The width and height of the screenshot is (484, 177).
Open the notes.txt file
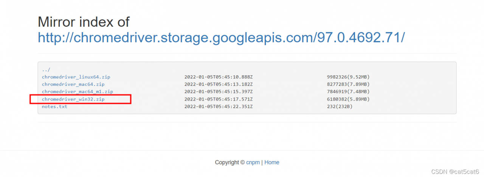(x=54, y=107)
